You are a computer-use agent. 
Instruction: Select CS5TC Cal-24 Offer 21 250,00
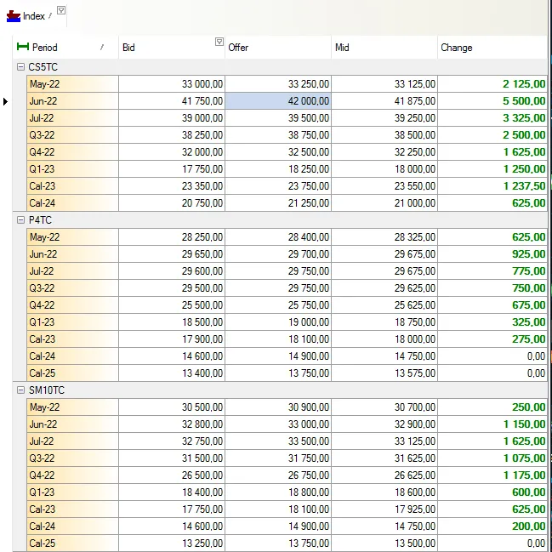(x=278, y=202)
